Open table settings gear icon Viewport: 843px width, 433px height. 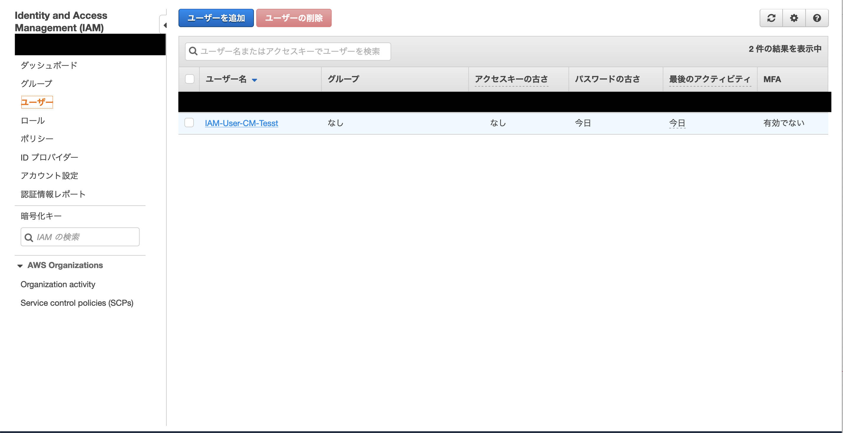point(794,18)
